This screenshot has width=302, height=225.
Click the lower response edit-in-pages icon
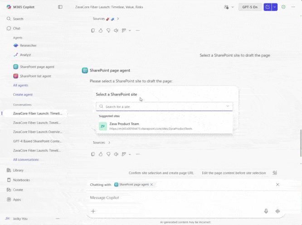pos(124,154)
